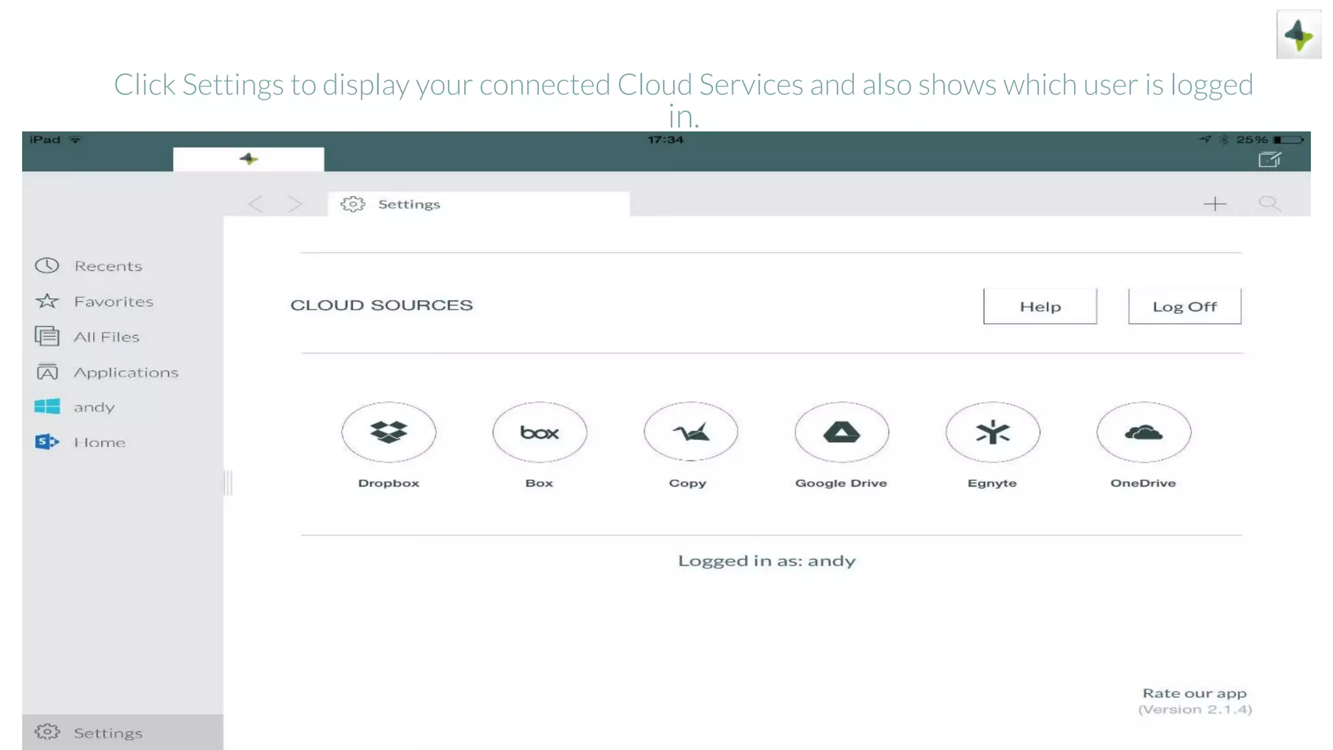1333x750 pixels.
Task: Open the OneDrive cloud source
Action: (x=1144, y=432)
